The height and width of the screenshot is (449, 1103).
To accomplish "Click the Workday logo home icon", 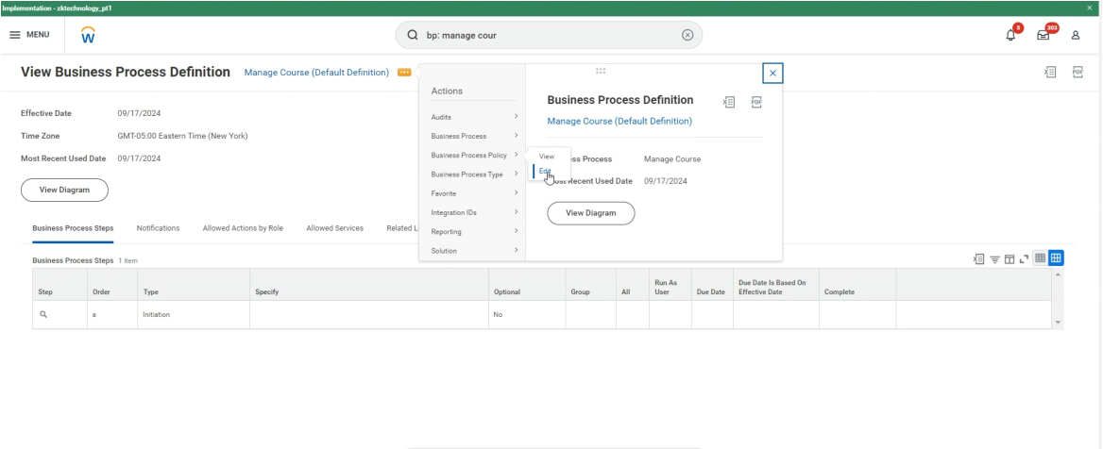I will (x=88, y=35).
